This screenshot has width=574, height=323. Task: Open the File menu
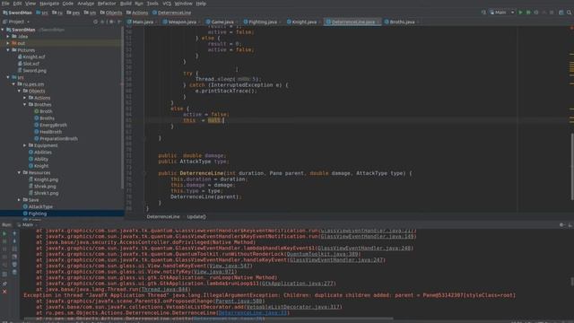pos(5,4)
